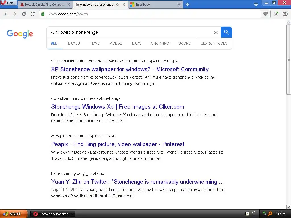Image resolution: width=291 pixels, height=218 pixels.
Task: Go forward to next page
Action: 15,14
